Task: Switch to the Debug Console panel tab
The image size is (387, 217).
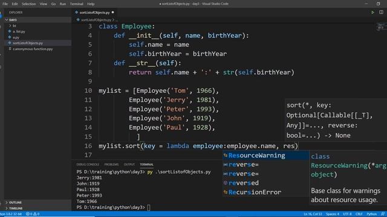Action: tap(88, 165)
